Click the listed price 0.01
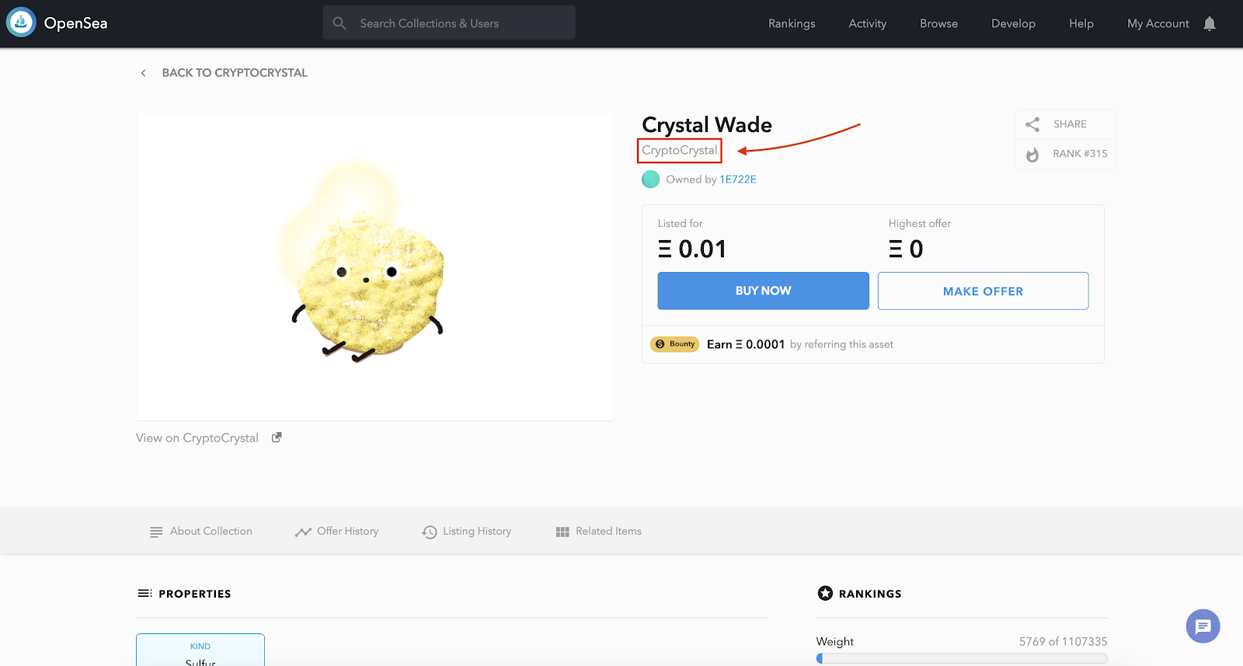The image size is (1243, 666). [692, 249]
